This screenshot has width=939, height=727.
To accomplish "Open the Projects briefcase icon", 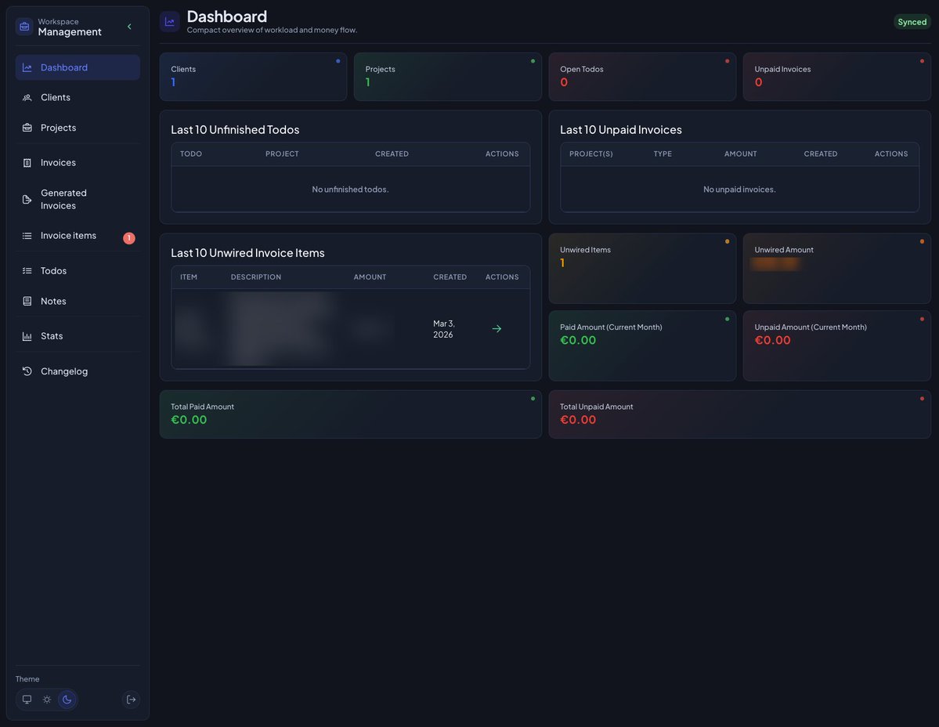I will [x=27, y=128].
